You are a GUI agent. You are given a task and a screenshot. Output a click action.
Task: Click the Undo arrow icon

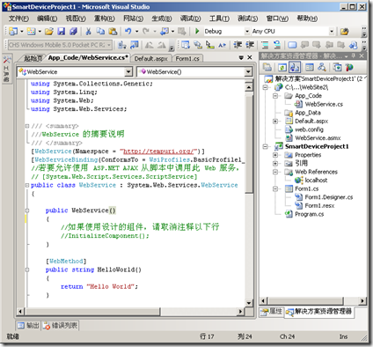[128, 31]
